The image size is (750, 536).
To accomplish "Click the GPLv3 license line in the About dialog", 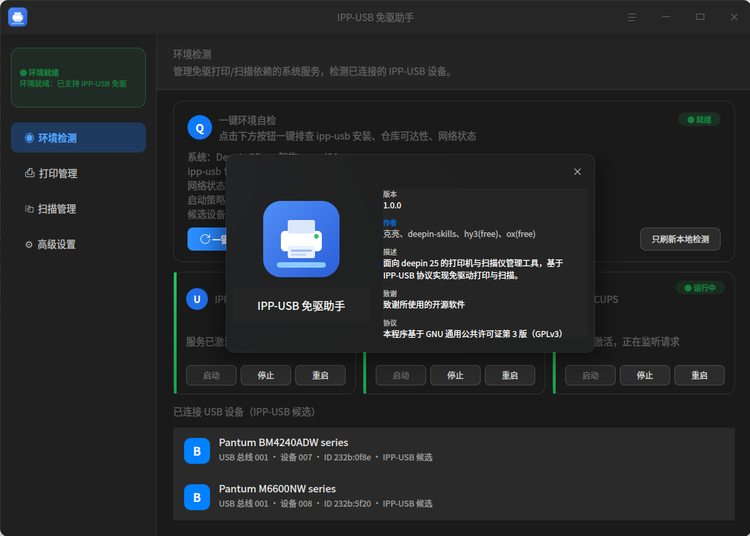I will (x=472, y=334).
